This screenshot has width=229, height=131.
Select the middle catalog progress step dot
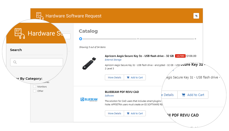point(138,39)
